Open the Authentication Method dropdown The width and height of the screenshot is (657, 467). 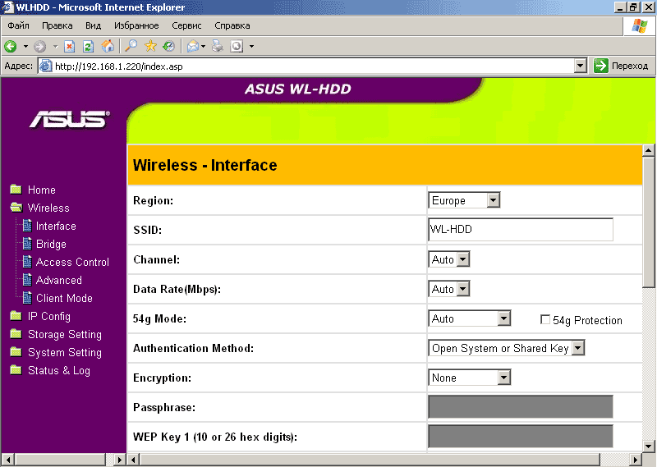tap(506, 348)
